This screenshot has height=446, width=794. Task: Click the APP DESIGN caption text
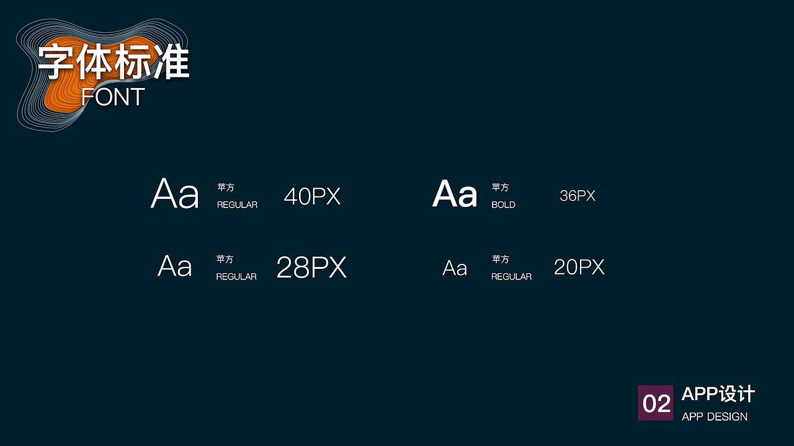pyautogui.click(x=714, y=417)
